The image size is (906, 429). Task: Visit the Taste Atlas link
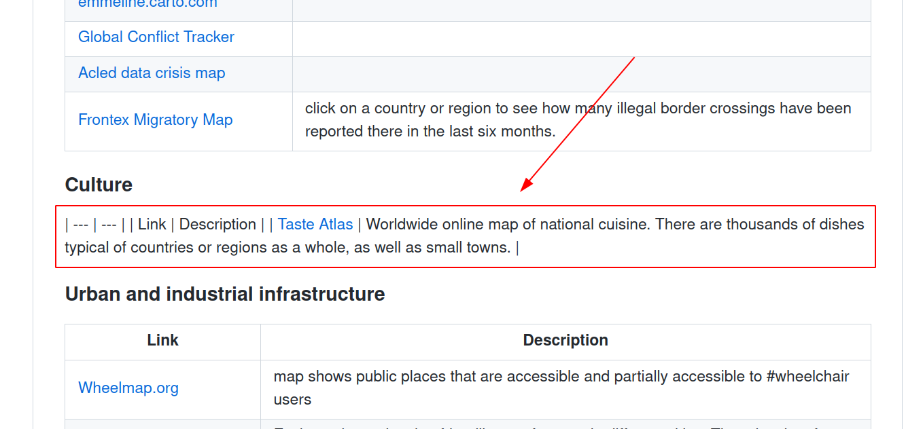point(315,225)
